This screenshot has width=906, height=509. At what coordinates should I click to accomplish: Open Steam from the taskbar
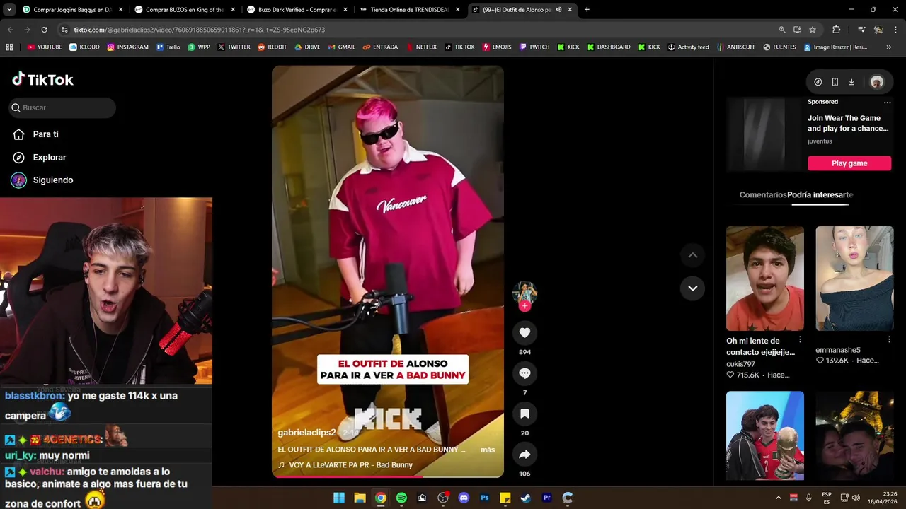526,498
